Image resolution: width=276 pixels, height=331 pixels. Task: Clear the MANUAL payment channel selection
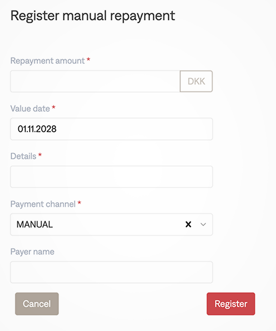188,225
